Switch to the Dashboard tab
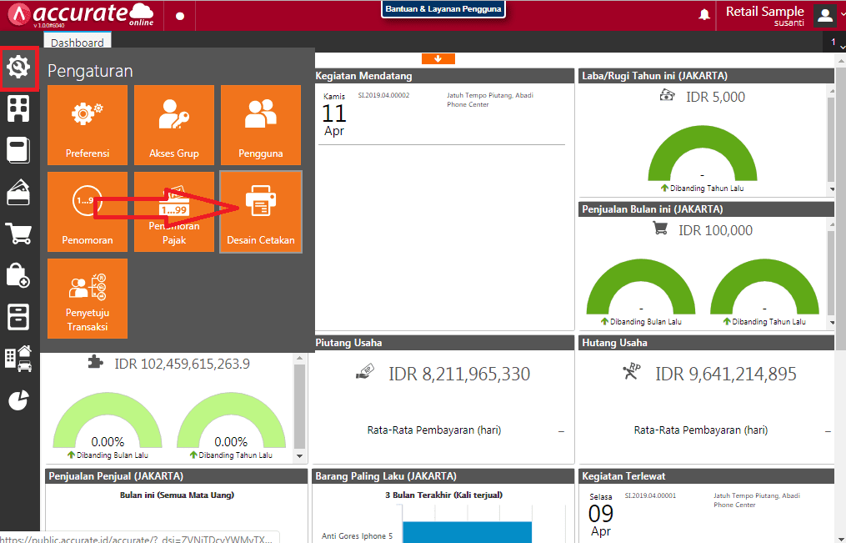This screenshot has width=846, height=543. tap(77, 40)
